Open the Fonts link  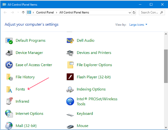click(20, 89)
